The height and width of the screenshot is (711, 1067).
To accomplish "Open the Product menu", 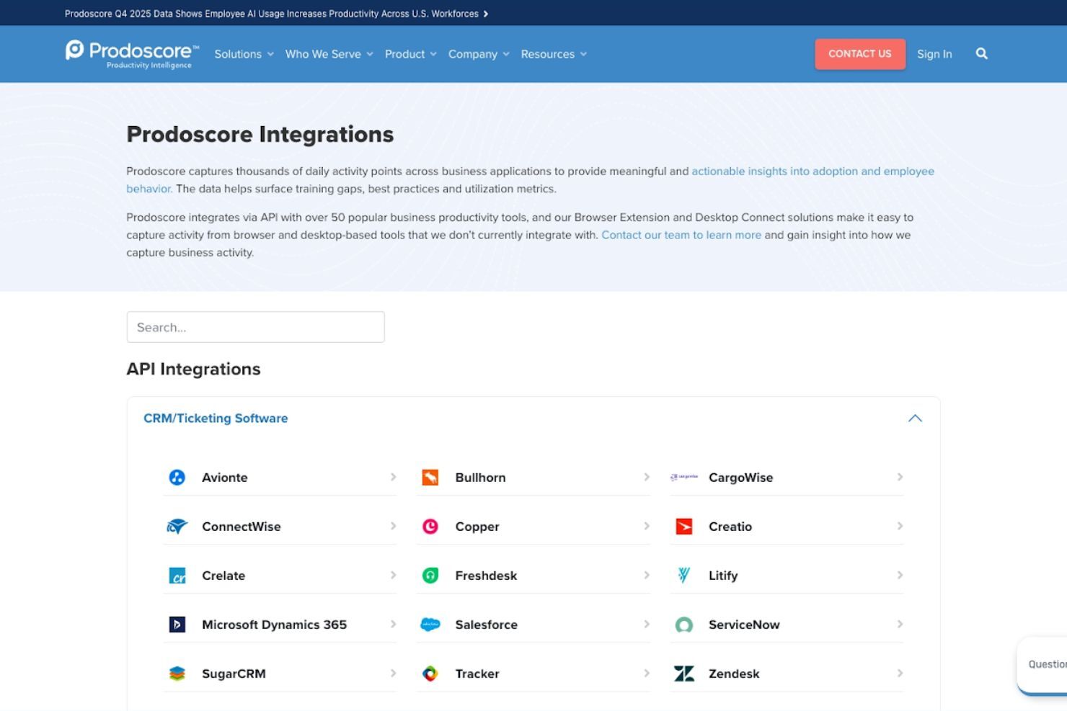I will (409, 54).
